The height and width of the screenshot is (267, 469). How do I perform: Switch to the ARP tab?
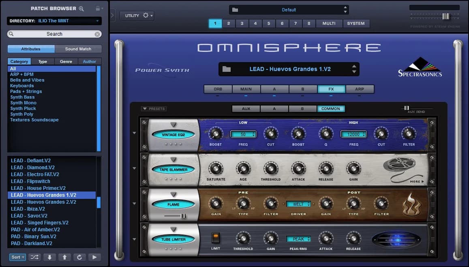tap(360, 89)
